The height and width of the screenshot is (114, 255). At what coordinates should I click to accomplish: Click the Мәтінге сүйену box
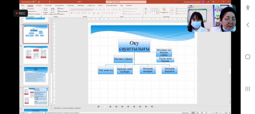tap(123, 59)
